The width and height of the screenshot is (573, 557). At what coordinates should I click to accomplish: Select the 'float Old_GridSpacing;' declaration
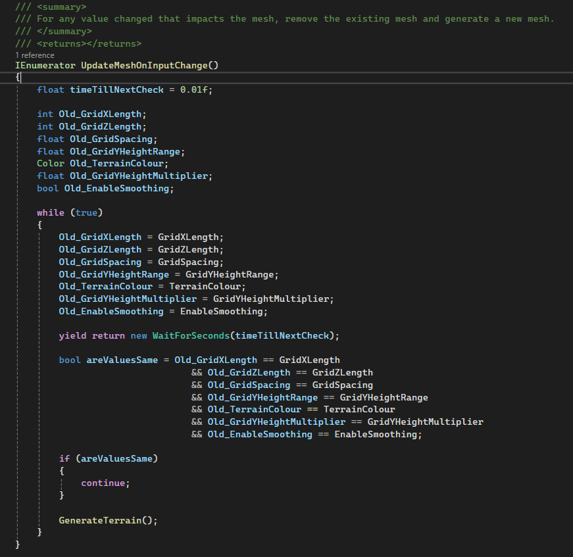(x=97, y=139)
